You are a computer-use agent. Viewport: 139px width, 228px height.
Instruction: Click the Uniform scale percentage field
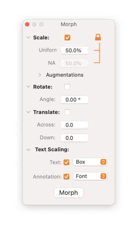tap(75, 50)
